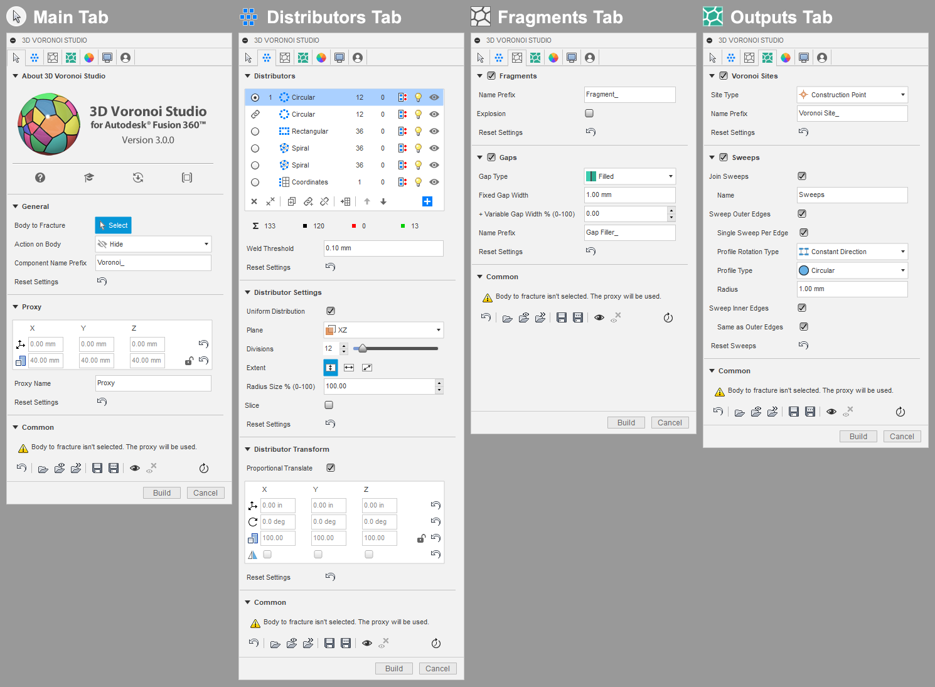Move selected distributor up with arrow icon
Viewport: 935px width, 687px height.
[x=367, y=201]
